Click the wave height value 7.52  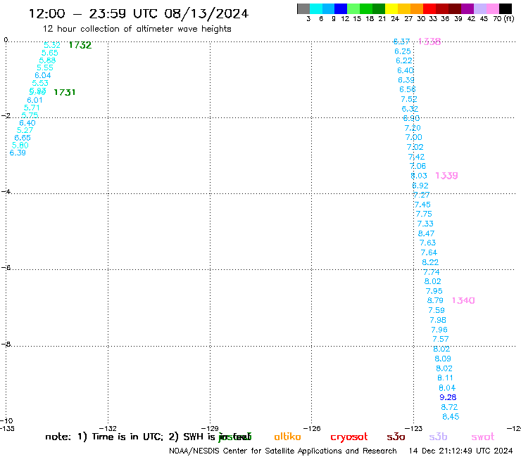click(x=409, y=99)
